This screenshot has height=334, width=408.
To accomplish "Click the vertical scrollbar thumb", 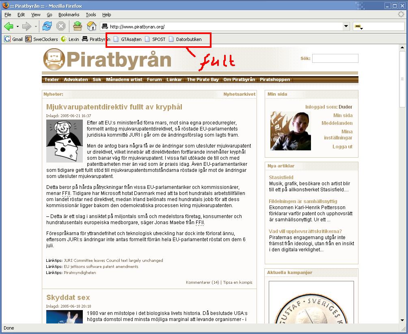I will (x=402, y=79).
